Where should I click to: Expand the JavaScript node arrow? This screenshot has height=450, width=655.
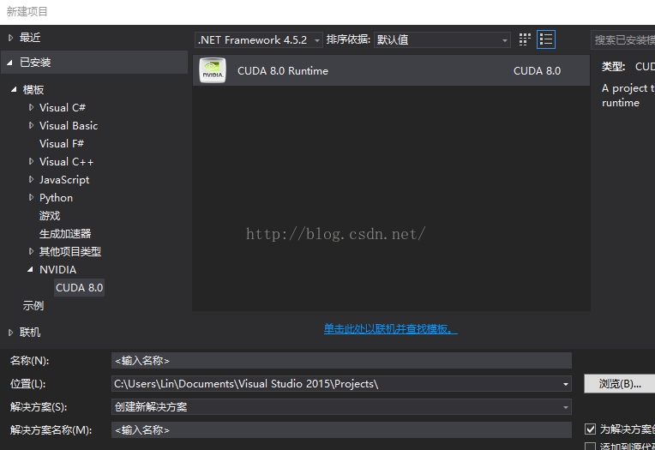32,179
